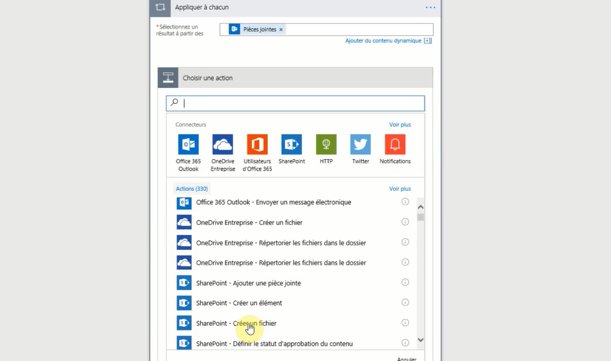The height and width of the screenshot is (361, 611).
Task: Select the Utilisateurs d'Office 365 connector
Action: pyautogui.click(x=257, y=145)
